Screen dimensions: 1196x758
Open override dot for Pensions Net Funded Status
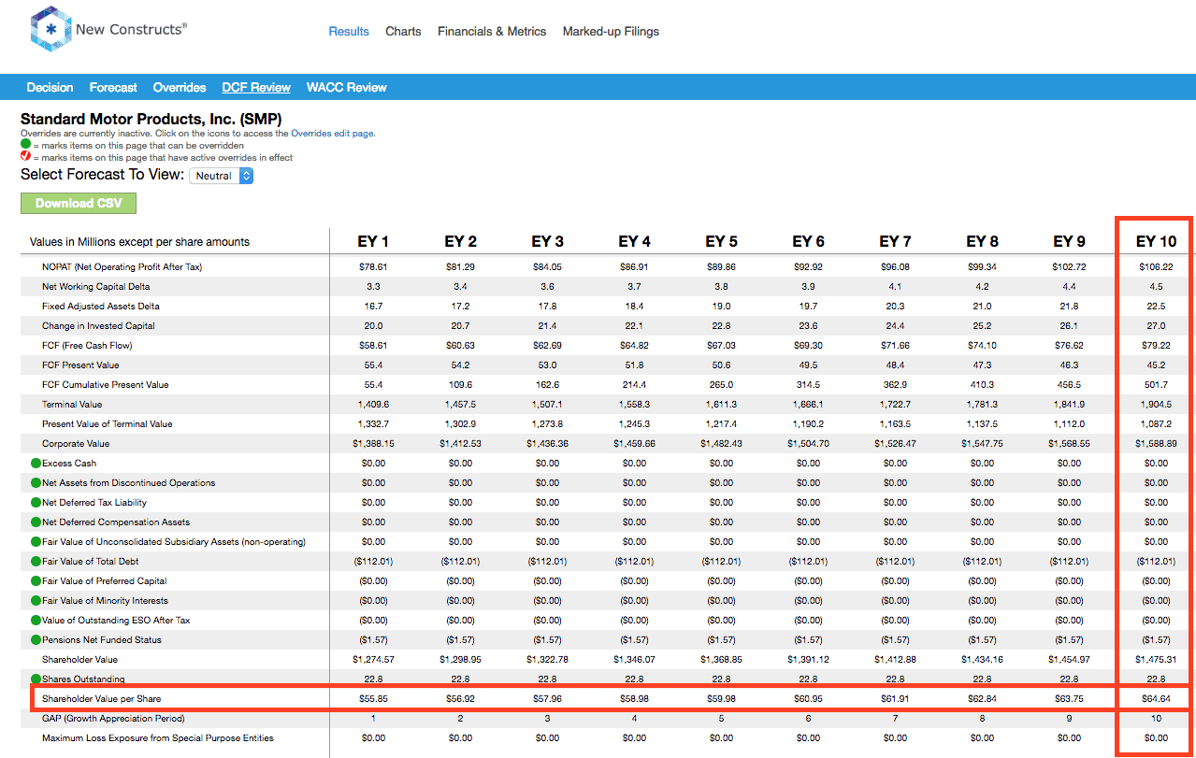(36, 640)
